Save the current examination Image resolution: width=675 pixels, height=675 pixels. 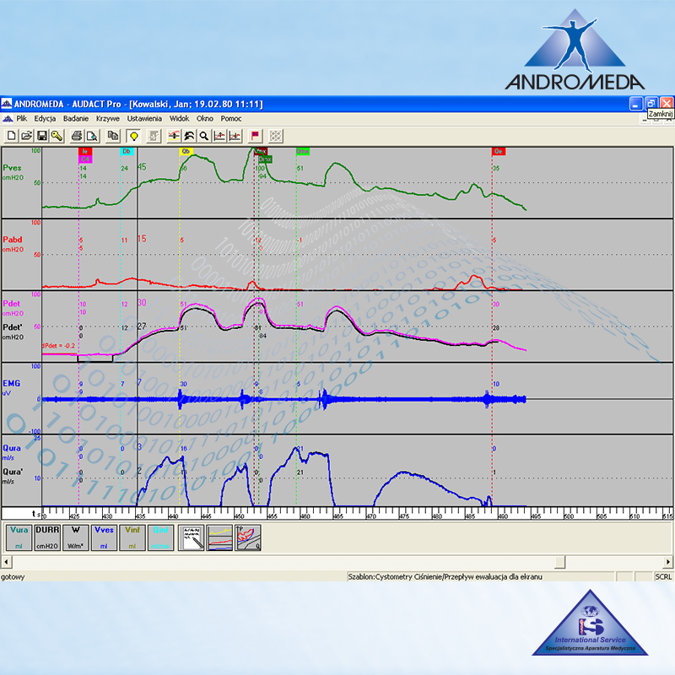(x=41, y=136)
